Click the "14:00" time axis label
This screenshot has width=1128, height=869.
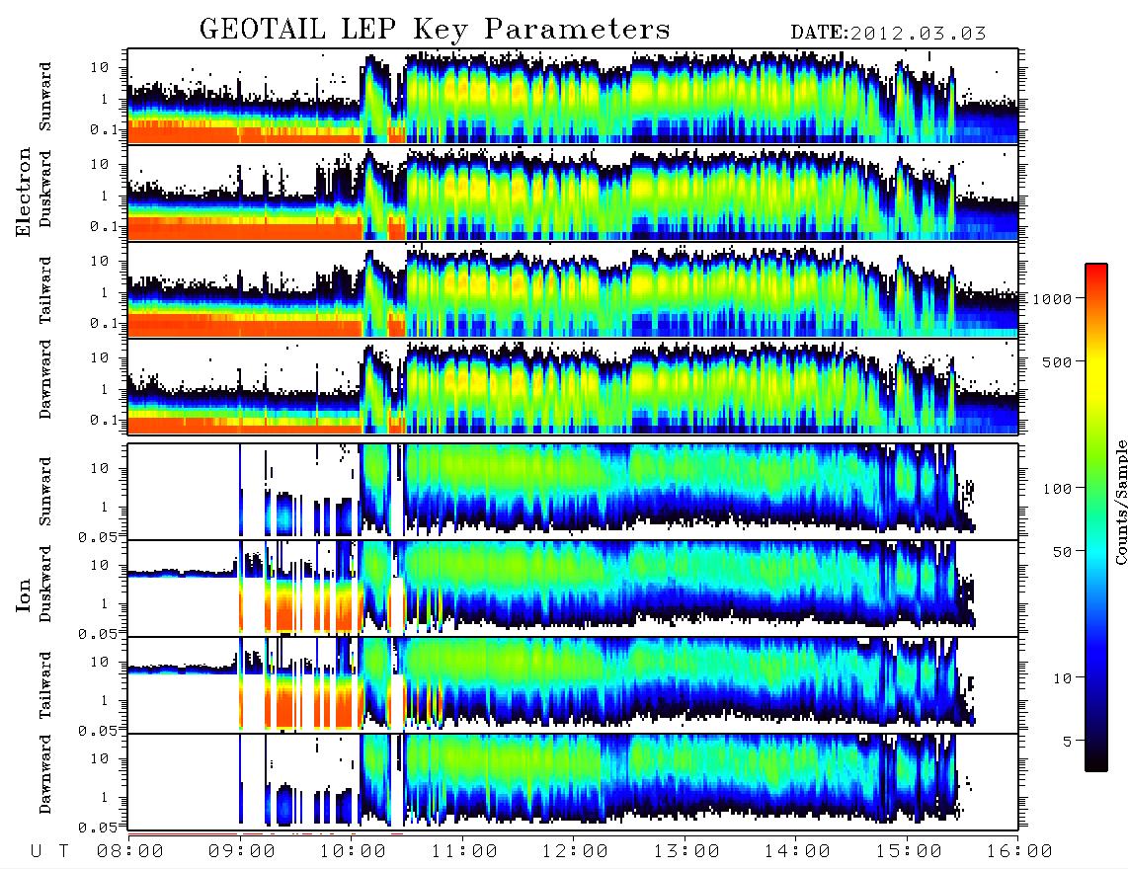(x=798, y=851)
